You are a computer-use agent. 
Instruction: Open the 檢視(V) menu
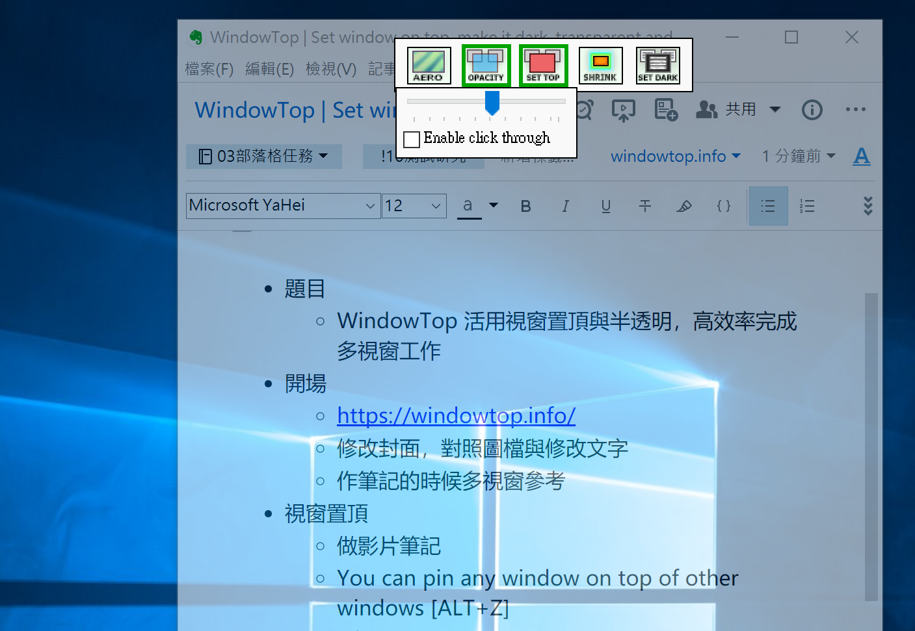330,69
